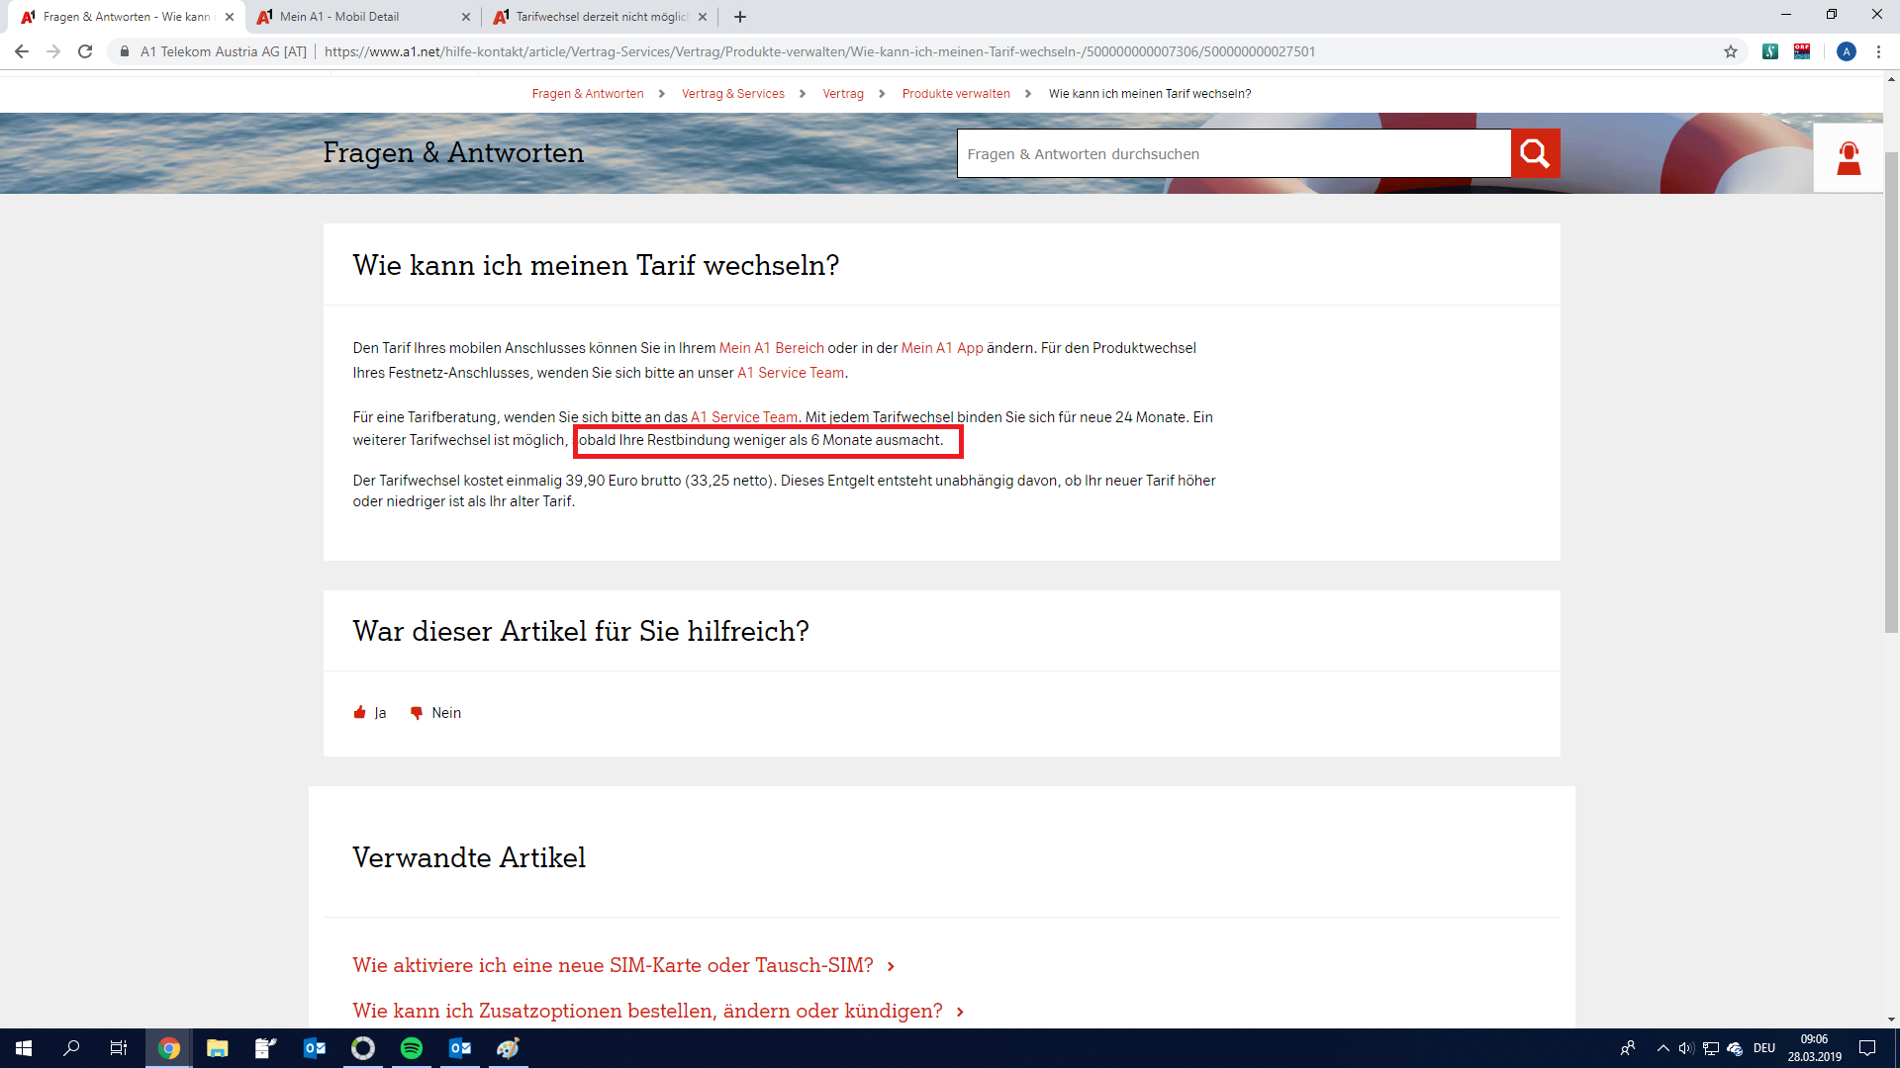Open the Spotify taskbar icon
The width and height of the screenshot is (1900, 1068).
412,1048
